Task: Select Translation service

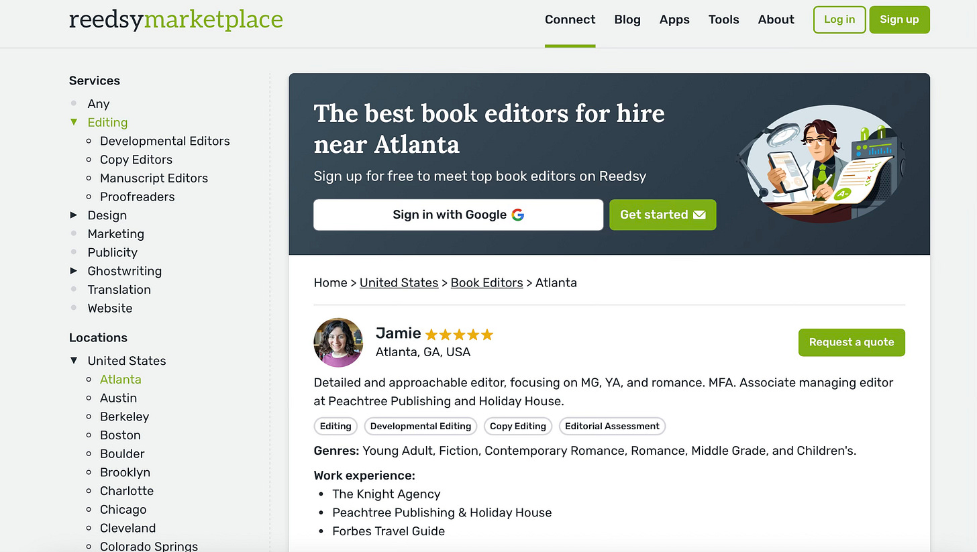Action: pos(119,290)
